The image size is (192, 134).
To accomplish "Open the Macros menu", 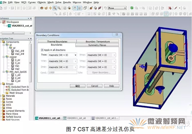I will coord(77,2).
